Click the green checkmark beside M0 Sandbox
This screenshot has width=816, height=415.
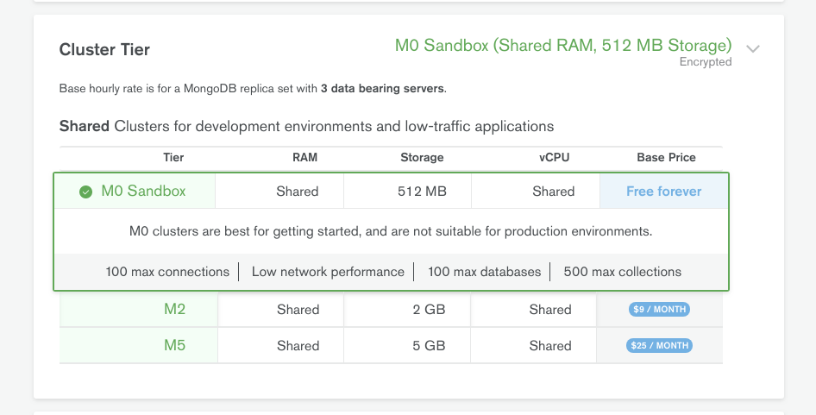[85, 192]
